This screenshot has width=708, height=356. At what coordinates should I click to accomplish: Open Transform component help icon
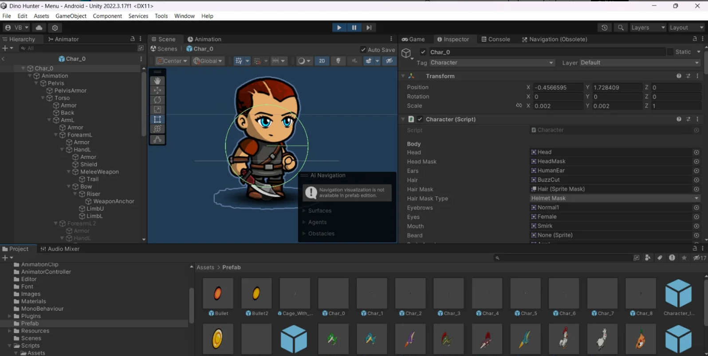coord(679,76)
